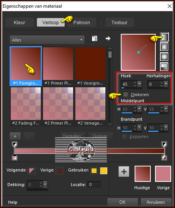Toggle the Koppelen checkbox
This screenshot has height=208, width=175.
click(x=124, y=136)
